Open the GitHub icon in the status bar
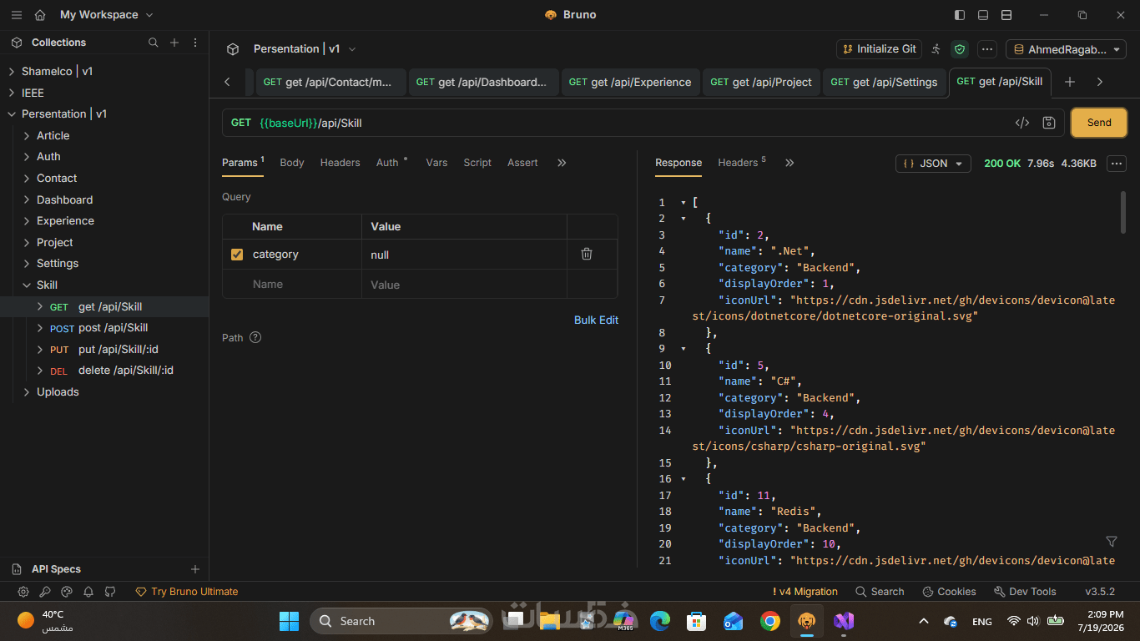The height and width of the screenshot is (641, 1140). [110, 592]
